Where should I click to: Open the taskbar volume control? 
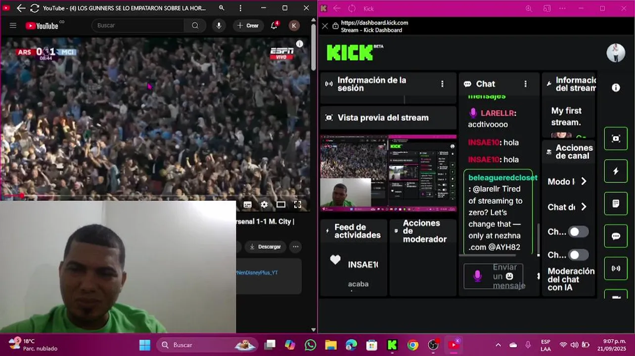click(x=574, y=345)
